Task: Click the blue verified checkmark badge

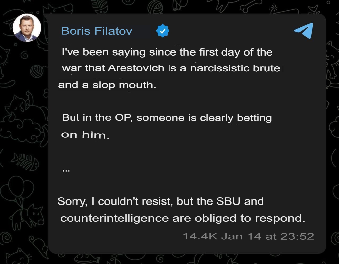Action: click(x=162, y=31)
